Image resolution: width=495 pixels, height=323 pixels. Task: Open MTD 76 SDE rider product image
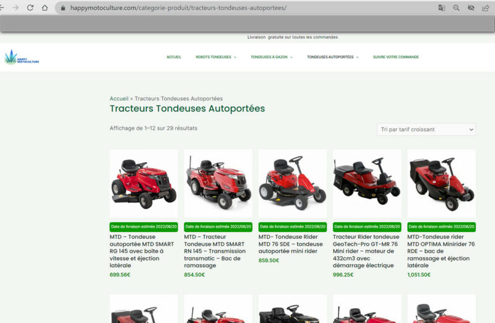(293, 184)
